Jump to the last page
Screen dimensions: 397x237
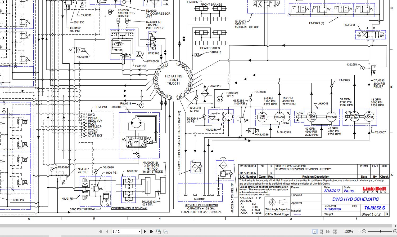(x=151, y=231)
